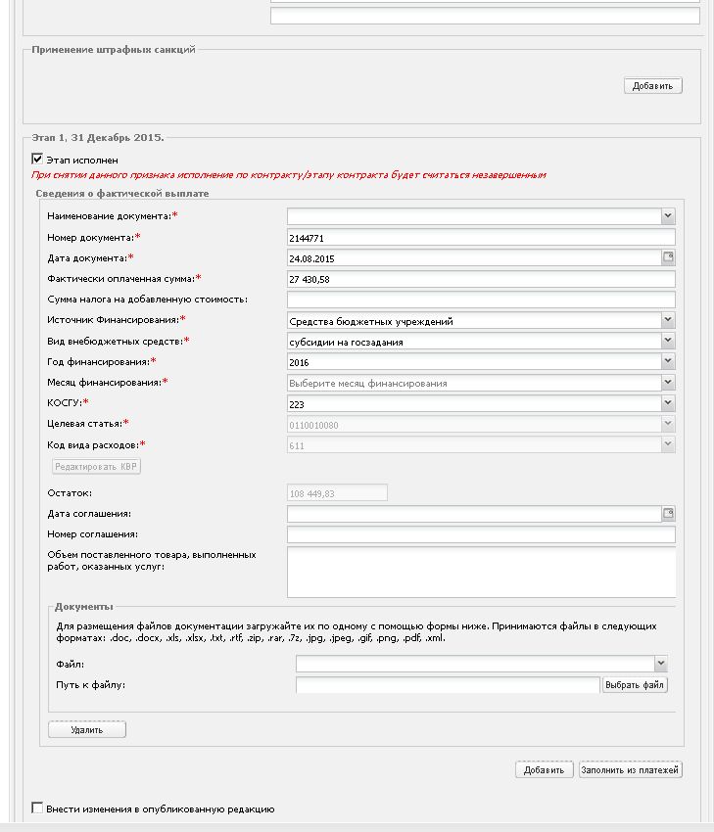Check Внести изменения в опубликованную редакцию

coord(37,809)
